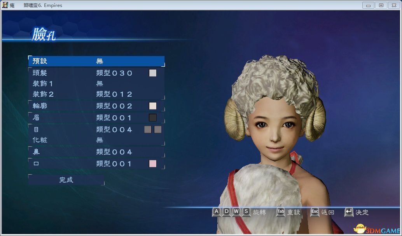Click the A key icon

tap(217, 212)
